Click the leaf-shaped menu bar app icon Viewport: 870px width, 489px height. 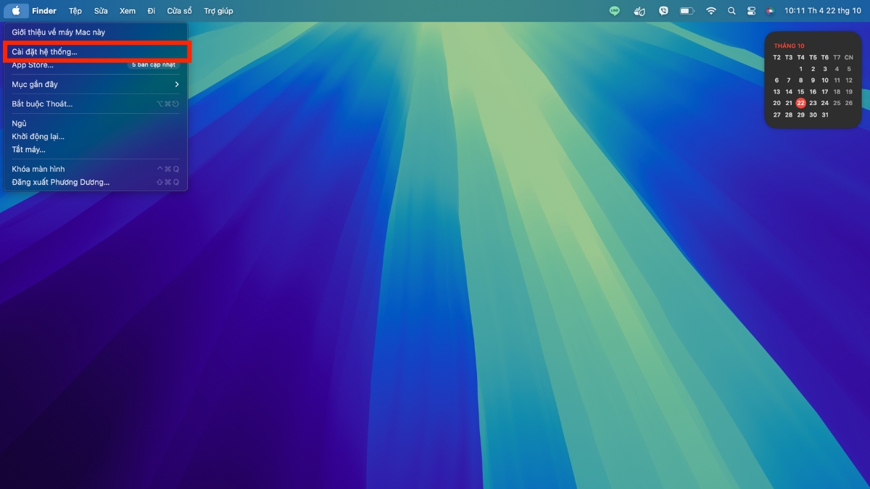(639, 11)
